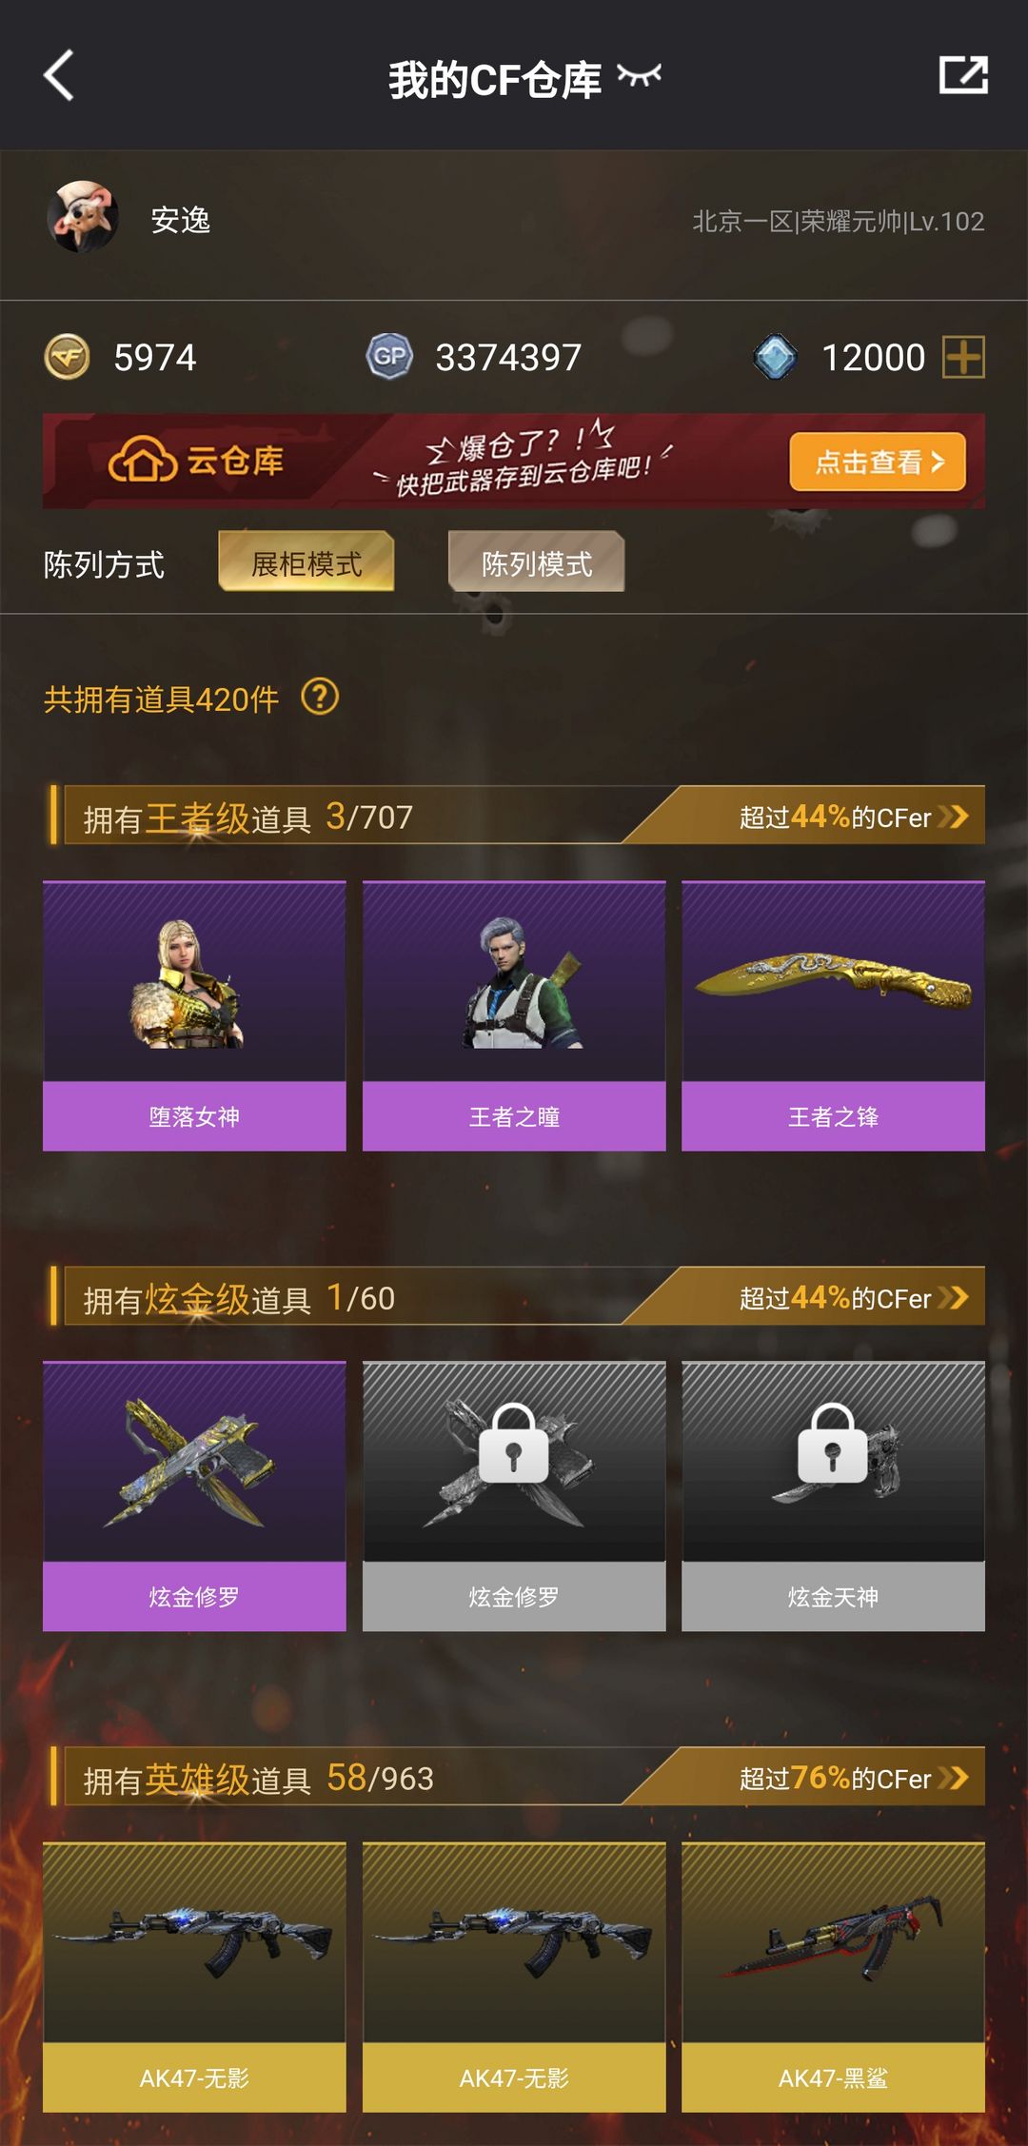
Task: Open the share icon at top right
Action: 963,74
